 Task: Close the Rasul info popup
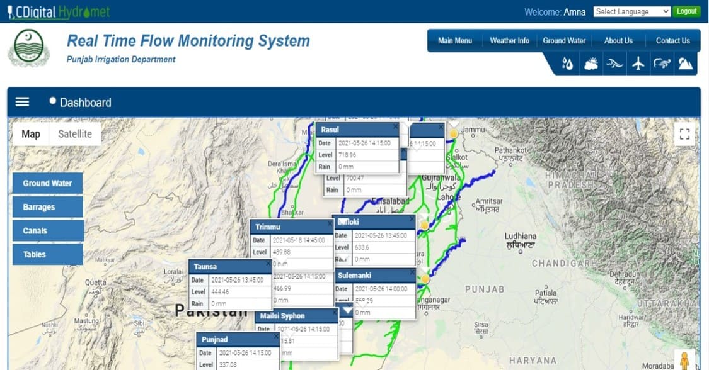tap(395, 126)
